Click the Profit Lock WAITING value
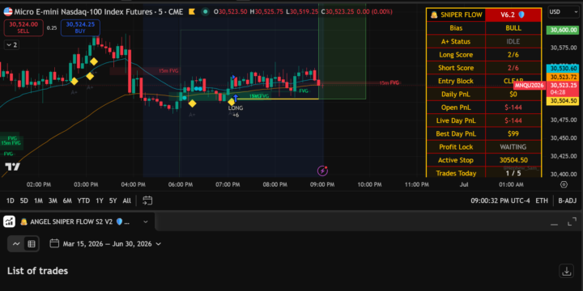Viewport: 583px width, 291px height. tap(513, 147)
